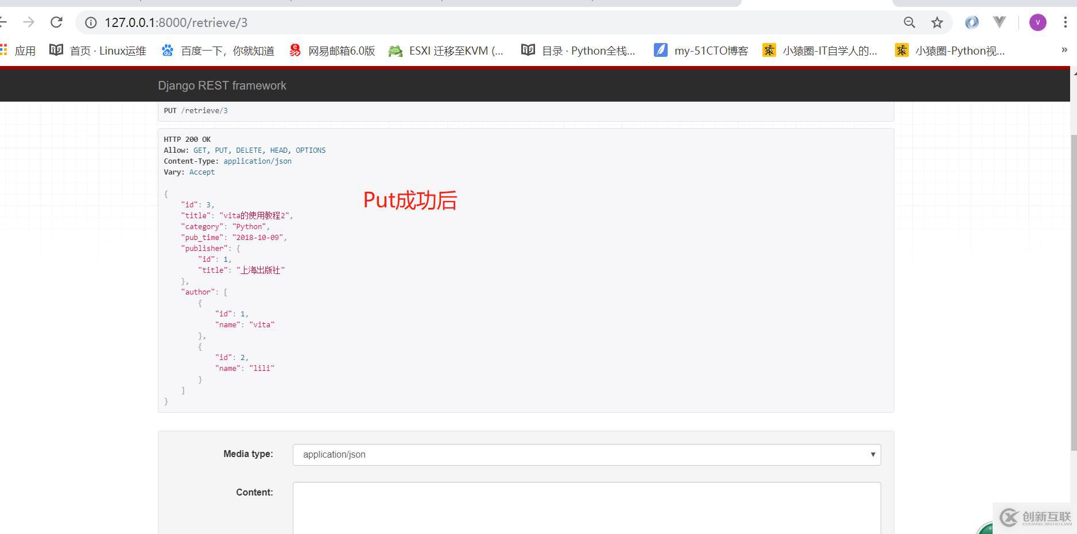Select the "vita" author name value
The image size is (1077, 534).
pyautogui.click(x=262, y=324)
